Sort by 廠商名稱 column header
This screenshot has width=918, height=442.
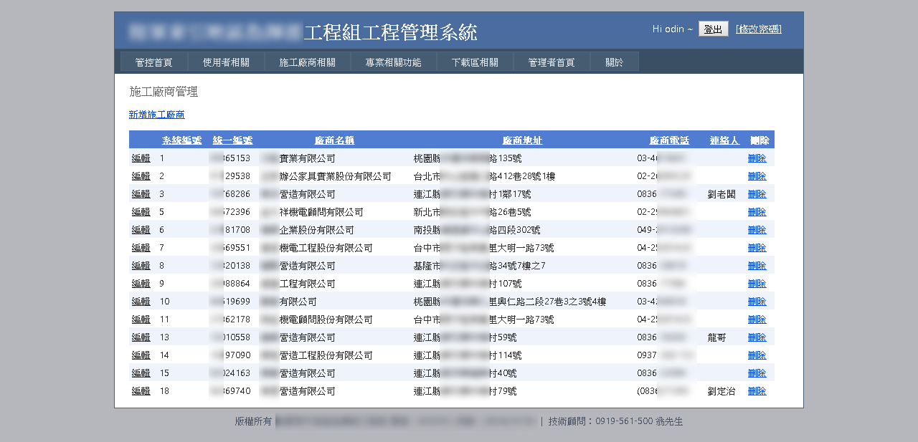point(334,140)
